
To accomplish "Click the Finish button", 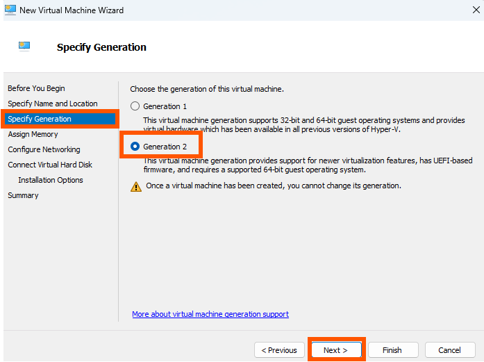I will pos(393,350).
